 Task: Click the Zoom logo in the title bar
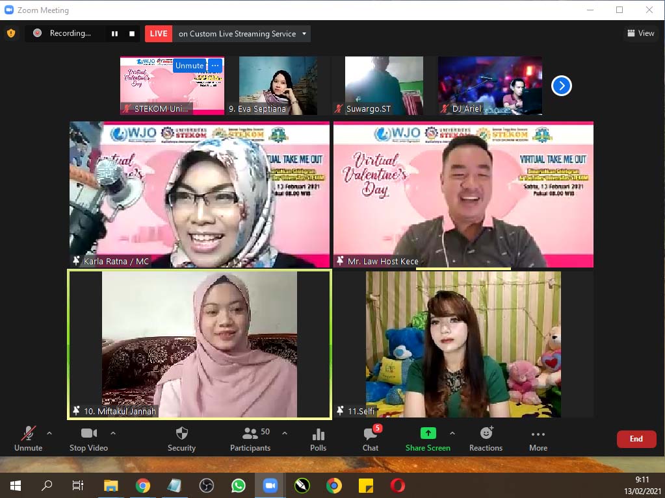(9, 10)
